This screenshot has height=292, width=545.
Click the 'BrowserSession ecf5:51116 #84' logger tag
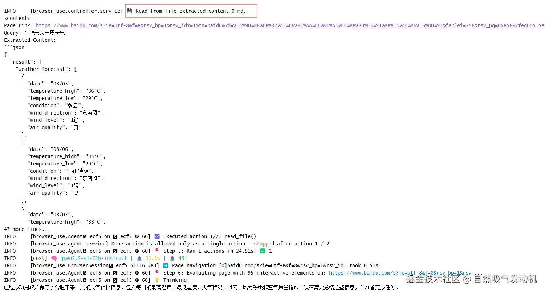pos(95,265)
